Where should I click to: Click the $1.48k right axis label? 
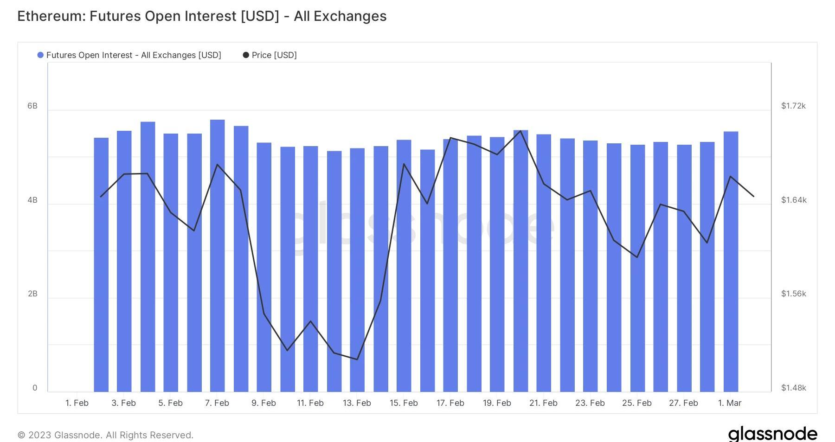[x=793, y=388]
